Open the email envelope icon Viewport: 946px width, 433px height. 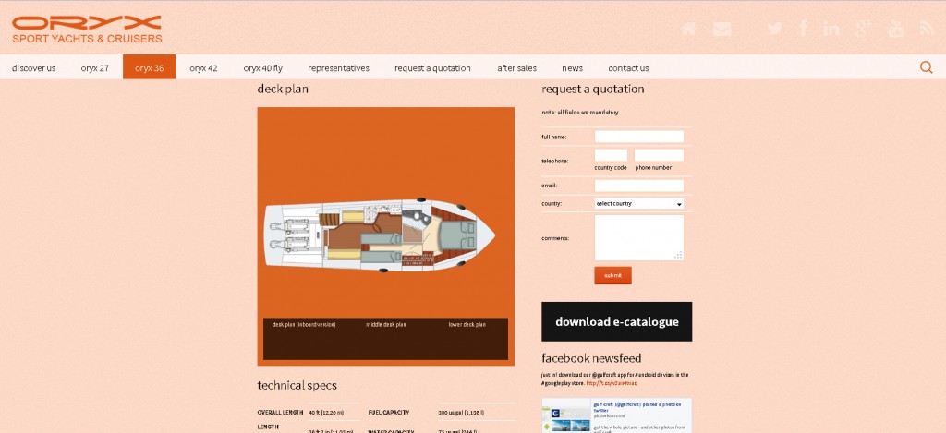tap(722, 29)
